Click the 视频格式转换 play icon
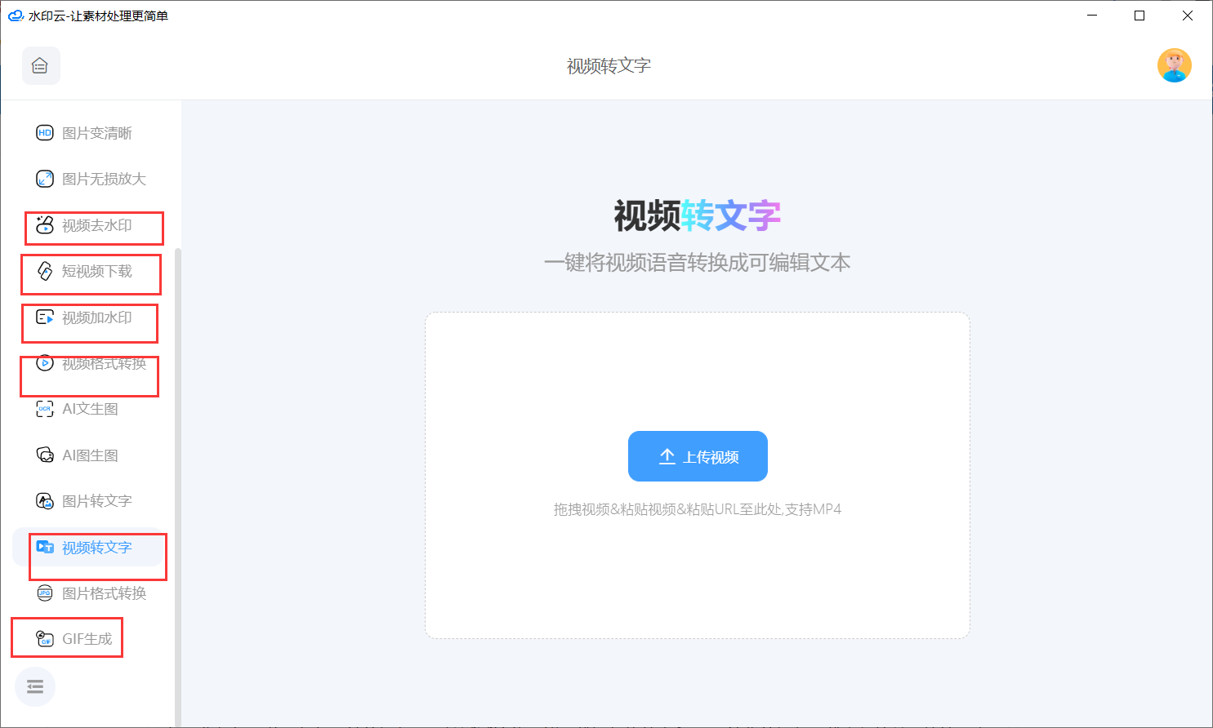Image resolution: width=1213 pixels, height=728 pixels. [45, 363]
